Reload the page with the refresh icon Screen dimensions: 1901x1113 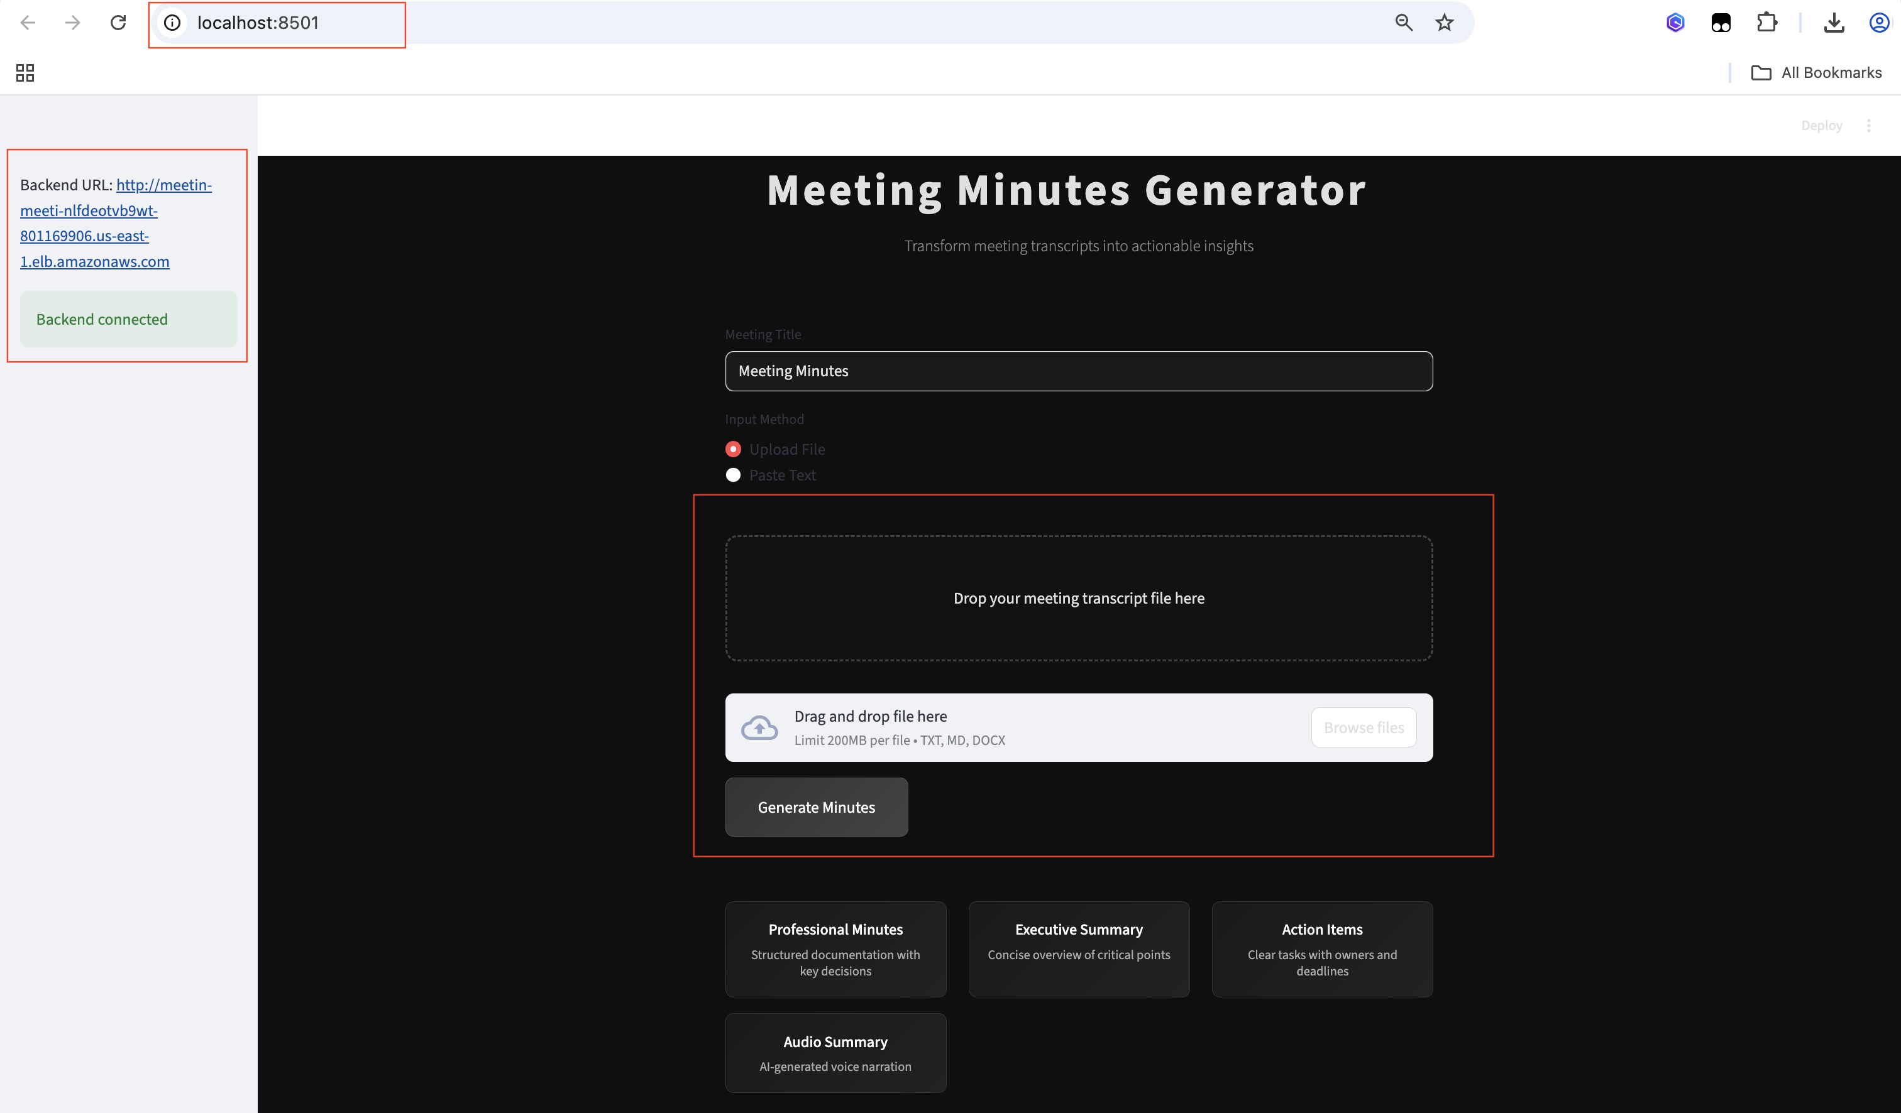(x=118, y=23)
